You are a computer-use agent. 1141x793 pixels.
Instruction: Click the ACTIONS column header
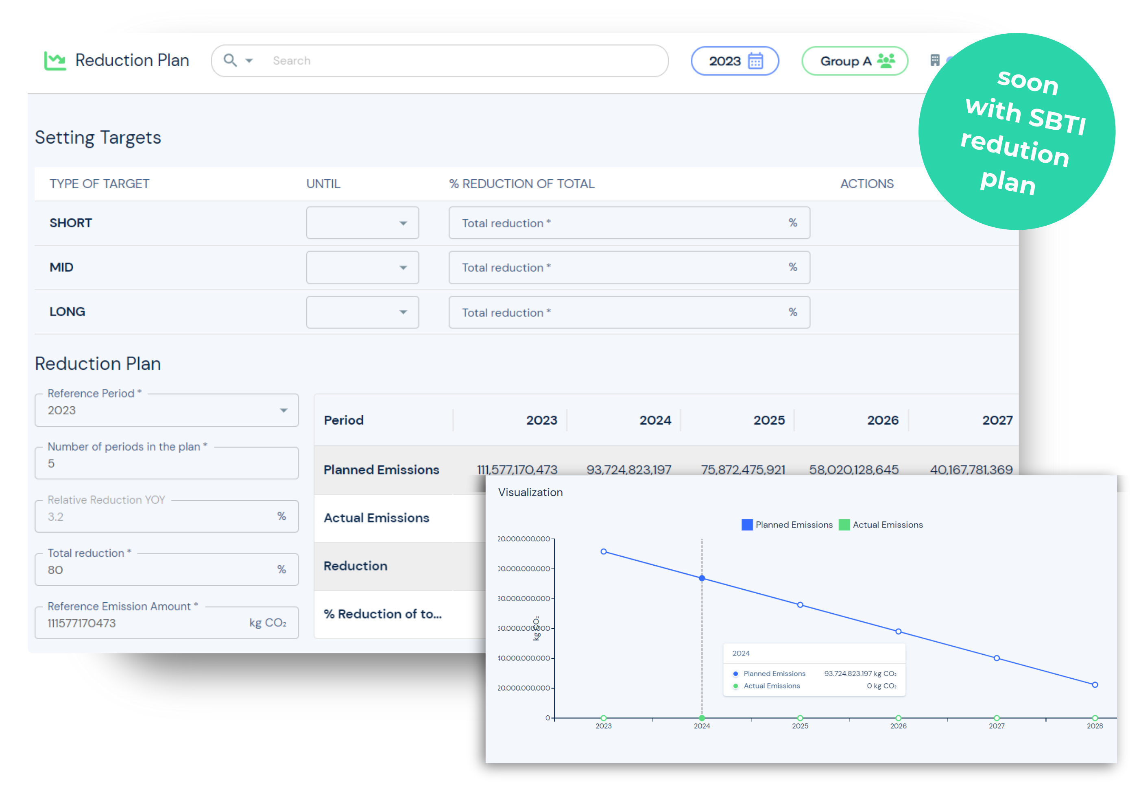867,184
